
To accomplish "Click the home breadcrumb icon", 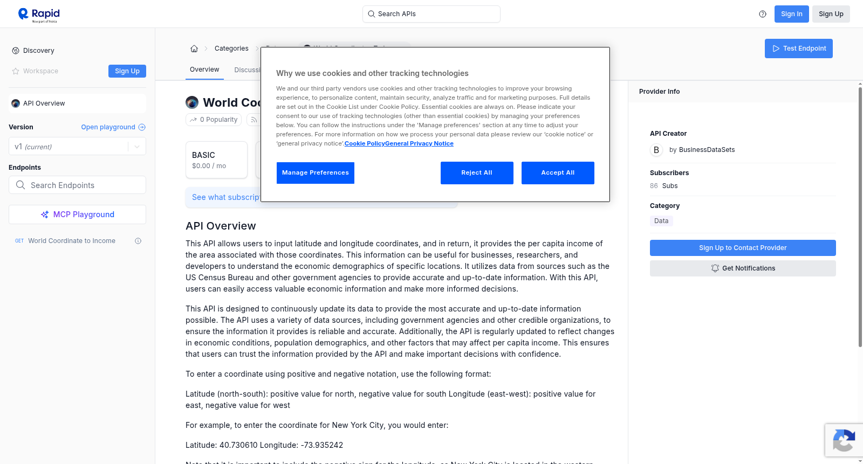I will pos(194,49).
